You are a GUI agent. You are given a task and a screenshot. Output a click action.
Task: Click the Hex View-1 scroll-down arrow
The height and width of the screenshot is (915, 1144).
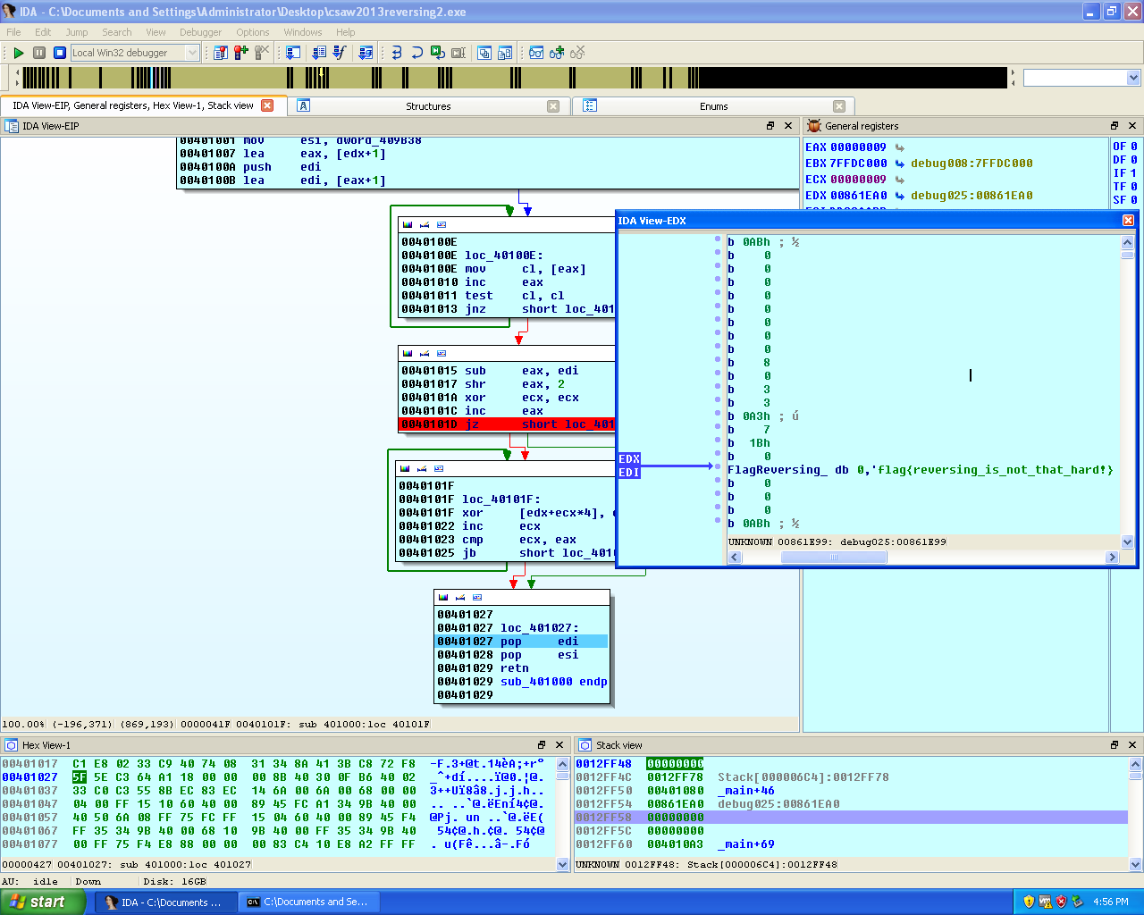tap(563, 864)
